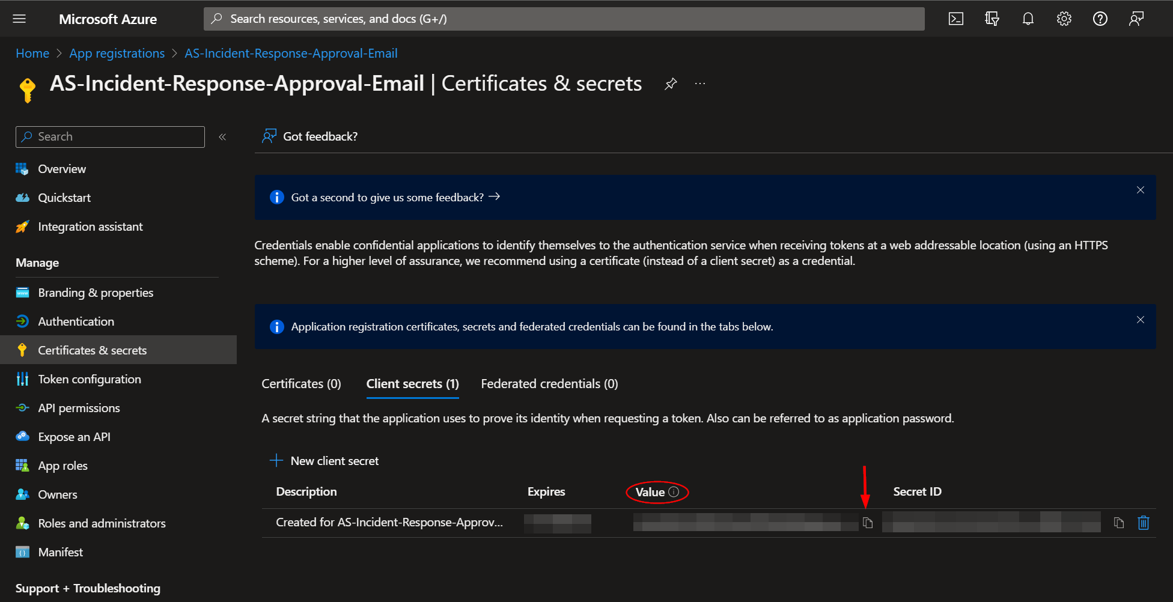The image size is (1173, 602).
Task: Copy the client secret Value
Action: pyautogui.click(x=867, y=523)
